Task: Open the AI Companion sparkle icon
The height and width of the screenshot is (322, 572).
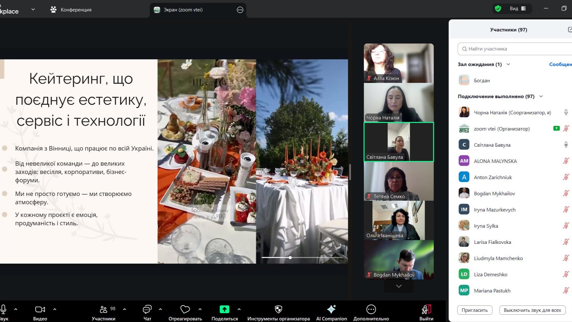Action: [x=331, y=309]
